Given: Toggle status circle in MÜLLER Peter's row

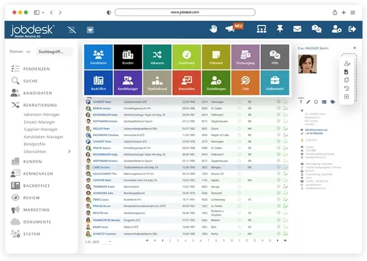Looking at the screenshot, I should click(239, 128).
